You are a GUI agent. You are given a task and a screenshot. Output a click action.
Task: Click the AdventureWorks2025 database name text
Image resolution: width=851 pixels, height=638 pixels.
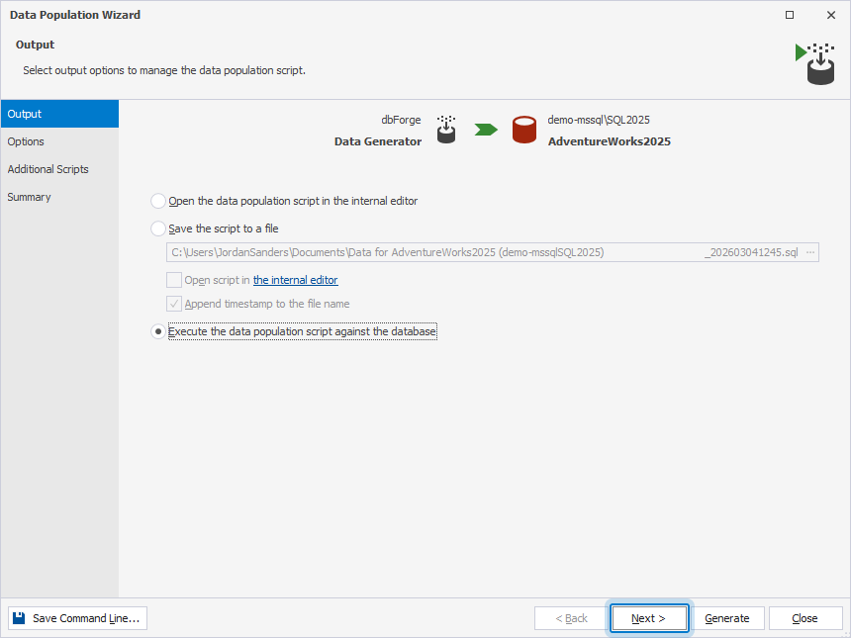609,141
